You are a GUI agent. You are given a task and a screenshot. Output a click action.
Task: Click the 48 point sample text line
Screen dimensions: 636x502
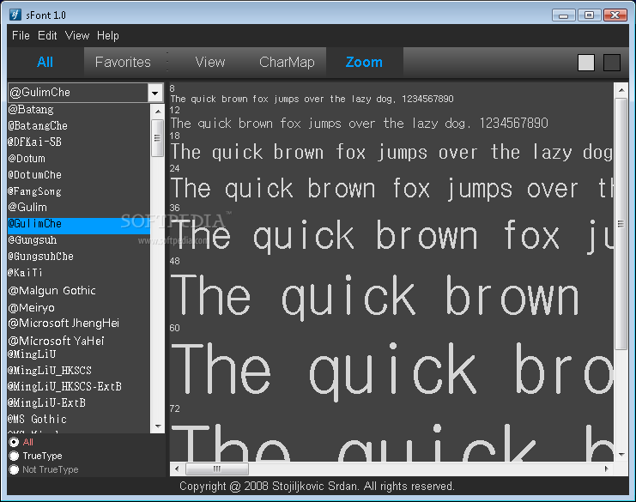coord(375,296)
